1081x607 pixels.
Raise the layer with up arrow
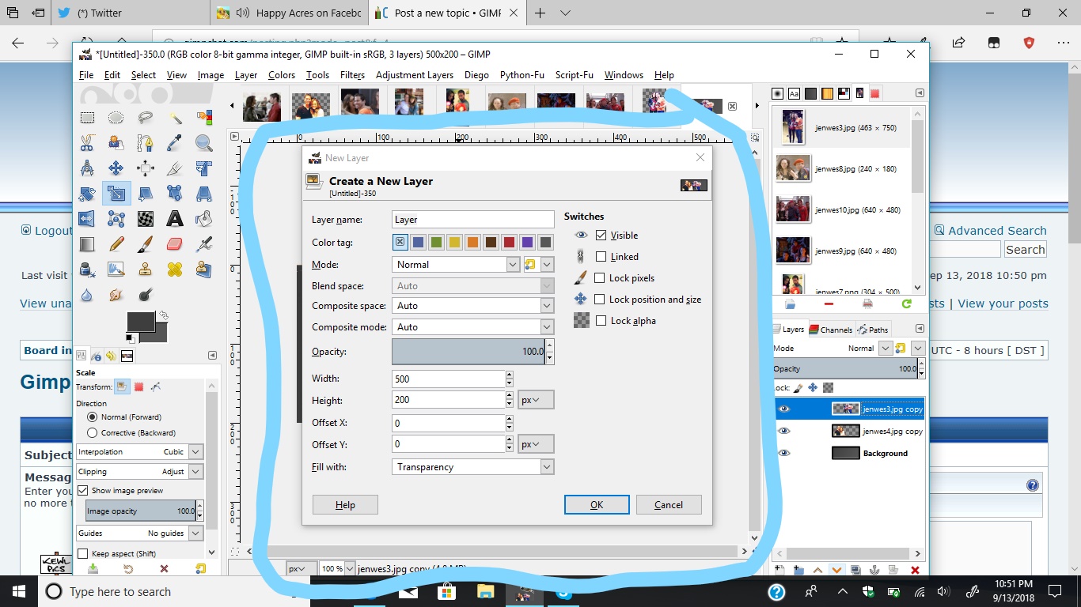pyautogui.click(x=817, y=570)
